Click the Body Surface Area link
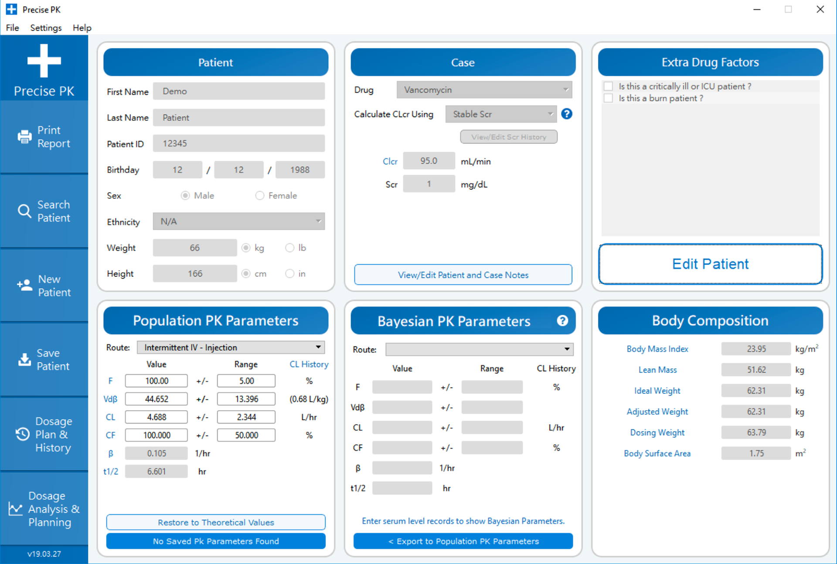 click(x=657, y=453)
